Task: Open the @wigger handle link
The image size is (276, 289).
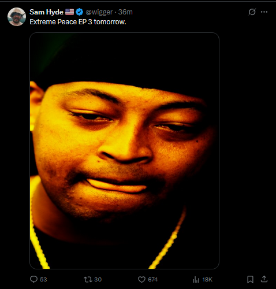Action: click(x=99, y=12)
